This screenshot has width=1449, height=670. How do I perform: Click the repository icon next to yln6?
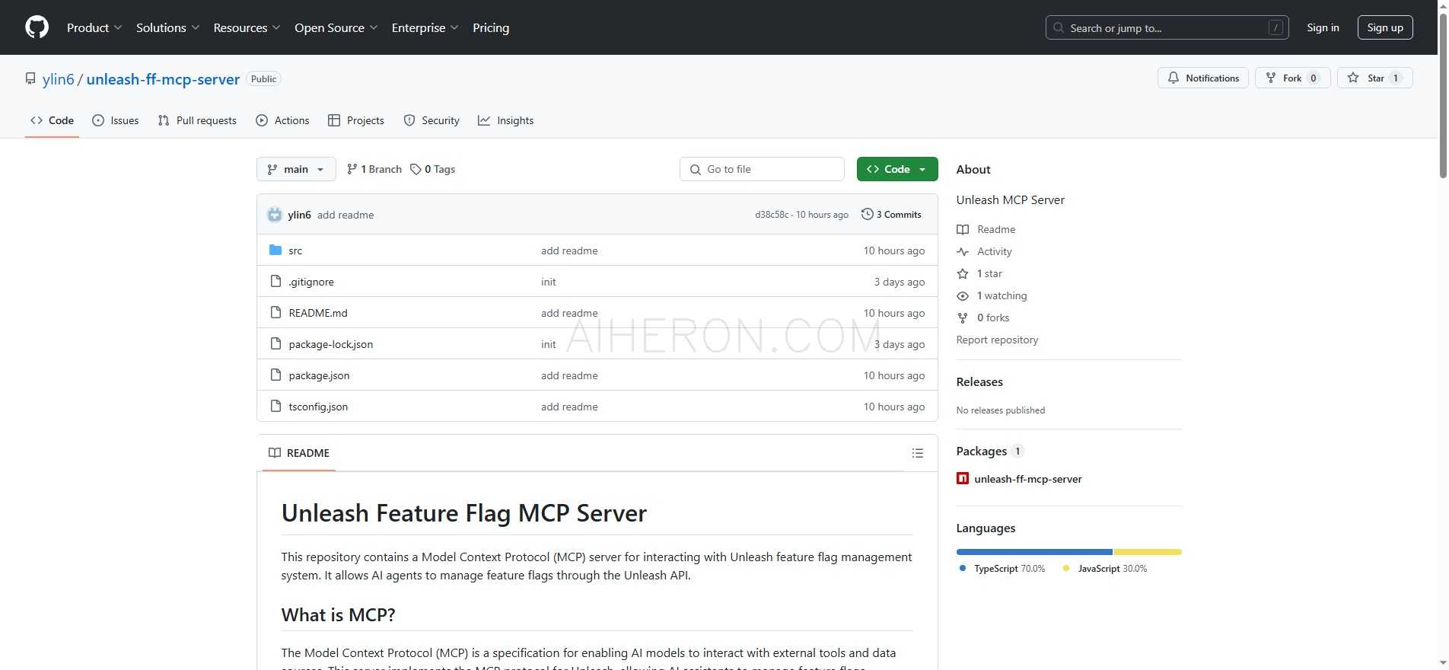[x=30, y=79]
